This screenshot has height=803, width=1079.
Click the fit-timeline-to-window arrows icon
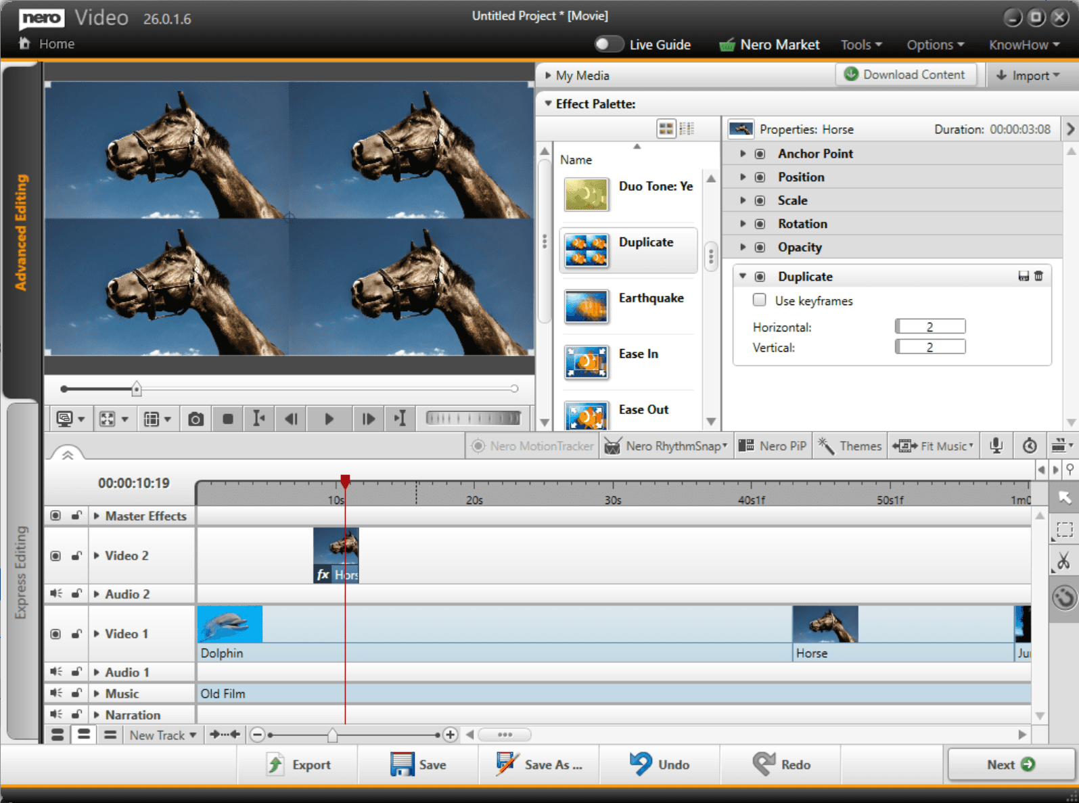225,735
